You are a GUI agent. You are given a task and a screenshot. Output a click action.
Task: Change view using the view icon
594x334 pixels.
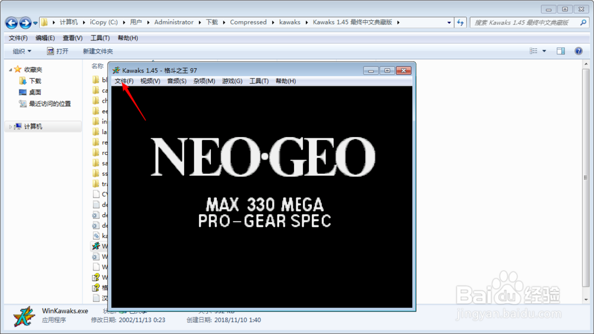point(533,50)
